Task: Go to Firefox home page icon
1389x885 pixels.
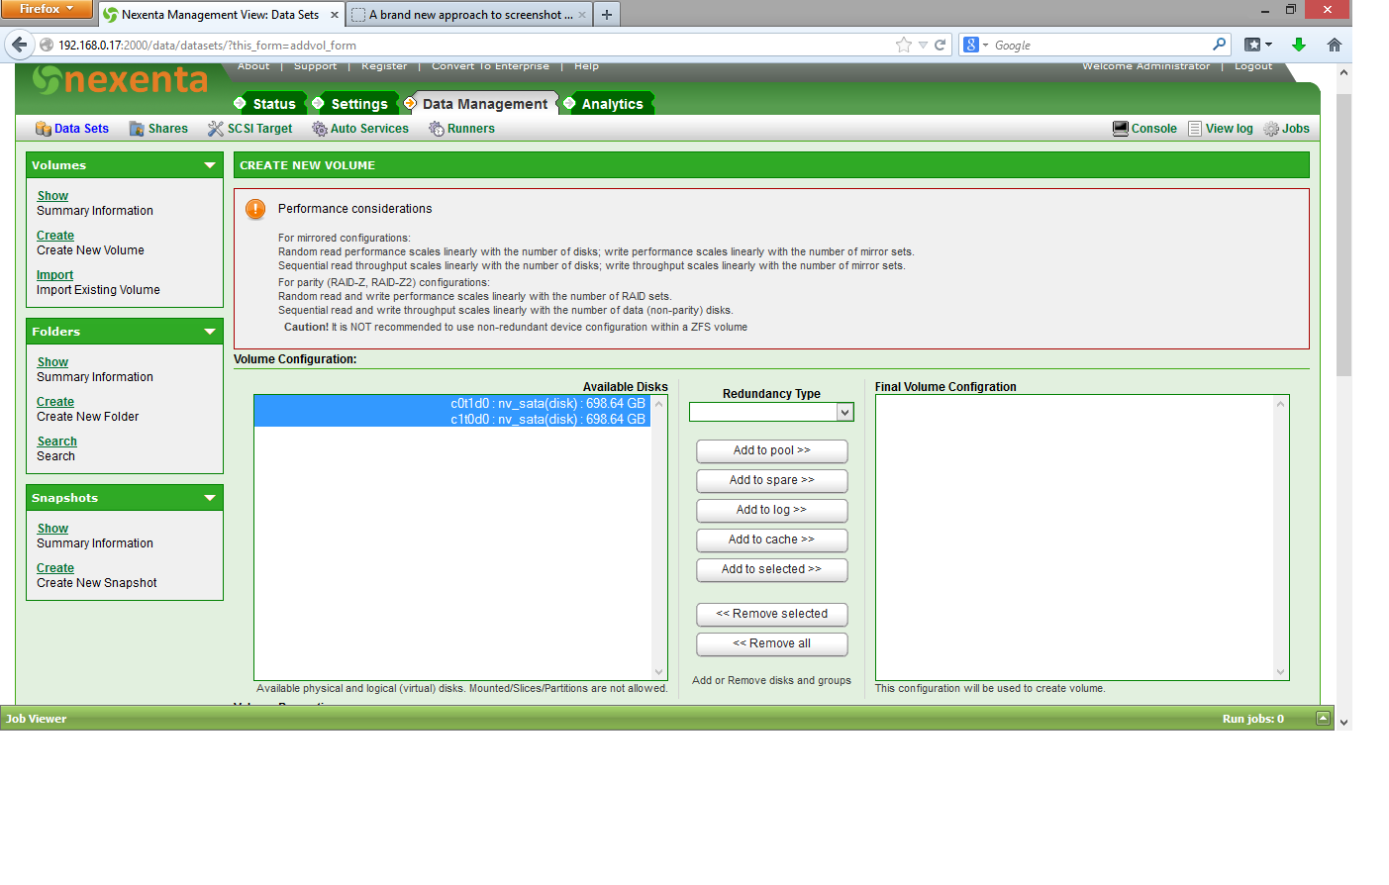Action: point(1335,45)
